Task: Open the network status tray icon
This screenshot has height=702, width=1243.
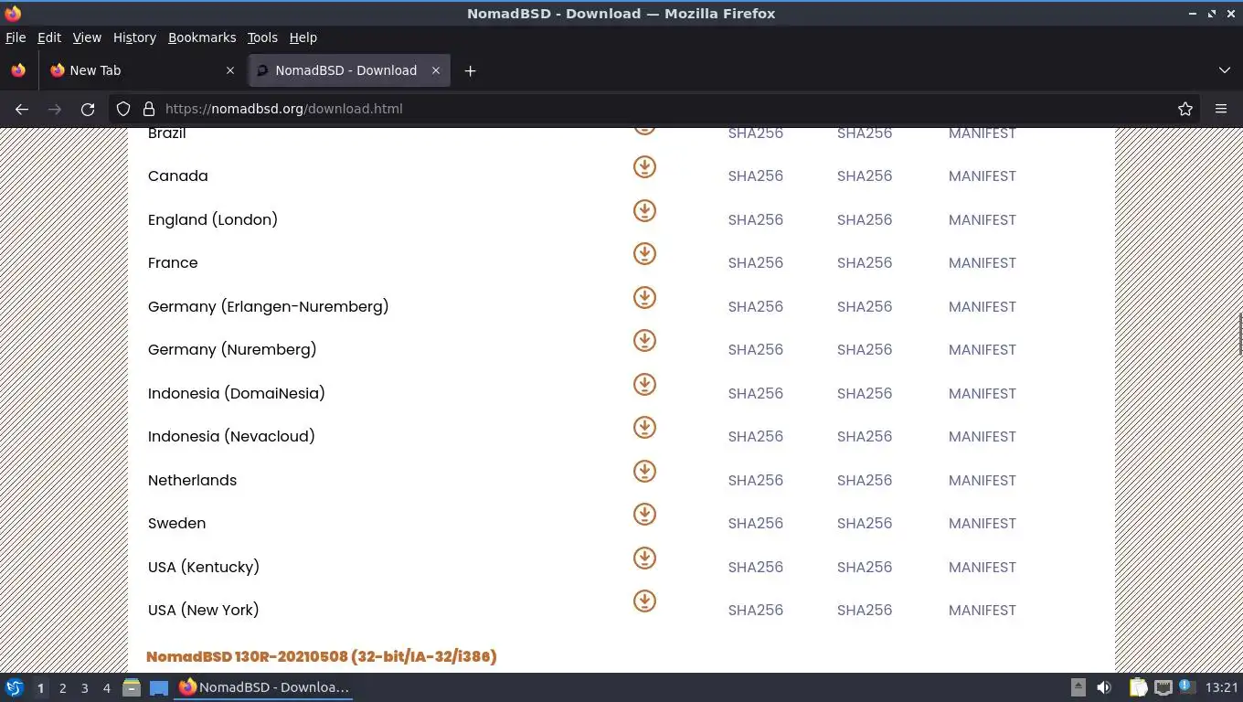Action: click(1163, 687)
